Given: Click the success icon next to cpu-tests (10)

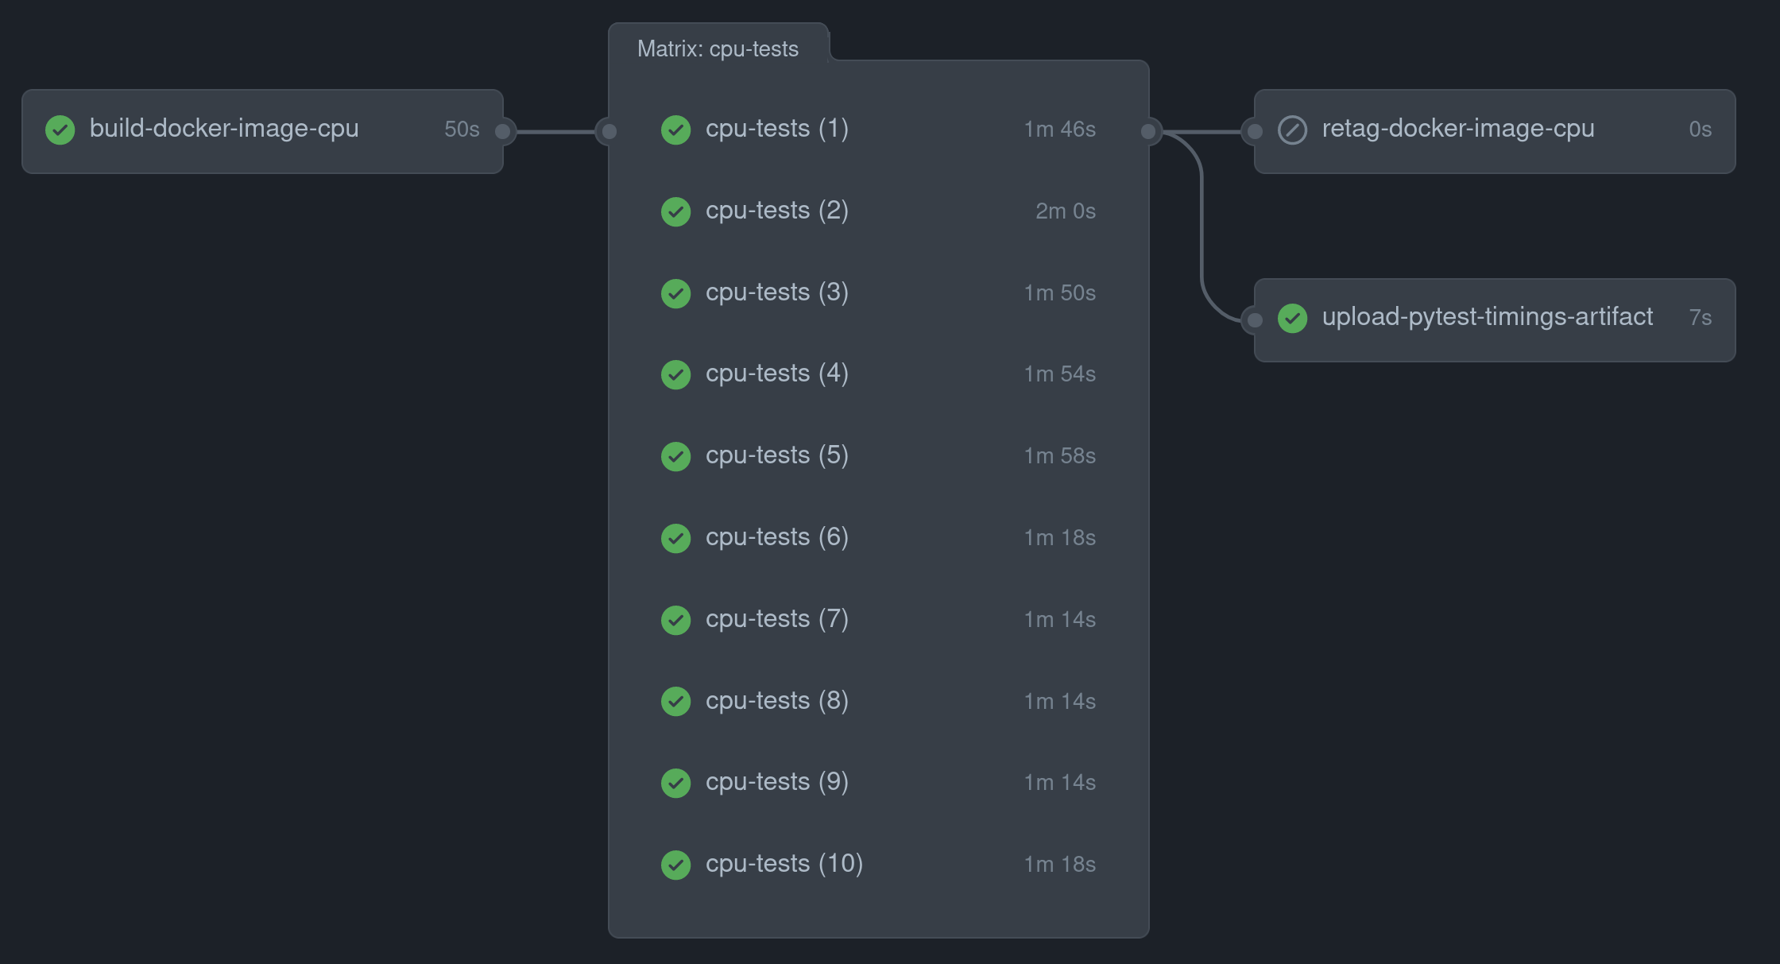Looking at the screenshot, I should [676, 865].
